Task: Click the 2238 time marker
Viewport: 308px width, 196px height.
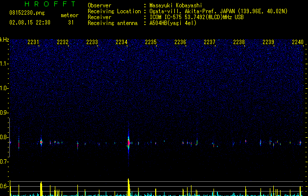Action: coord(239,42)
